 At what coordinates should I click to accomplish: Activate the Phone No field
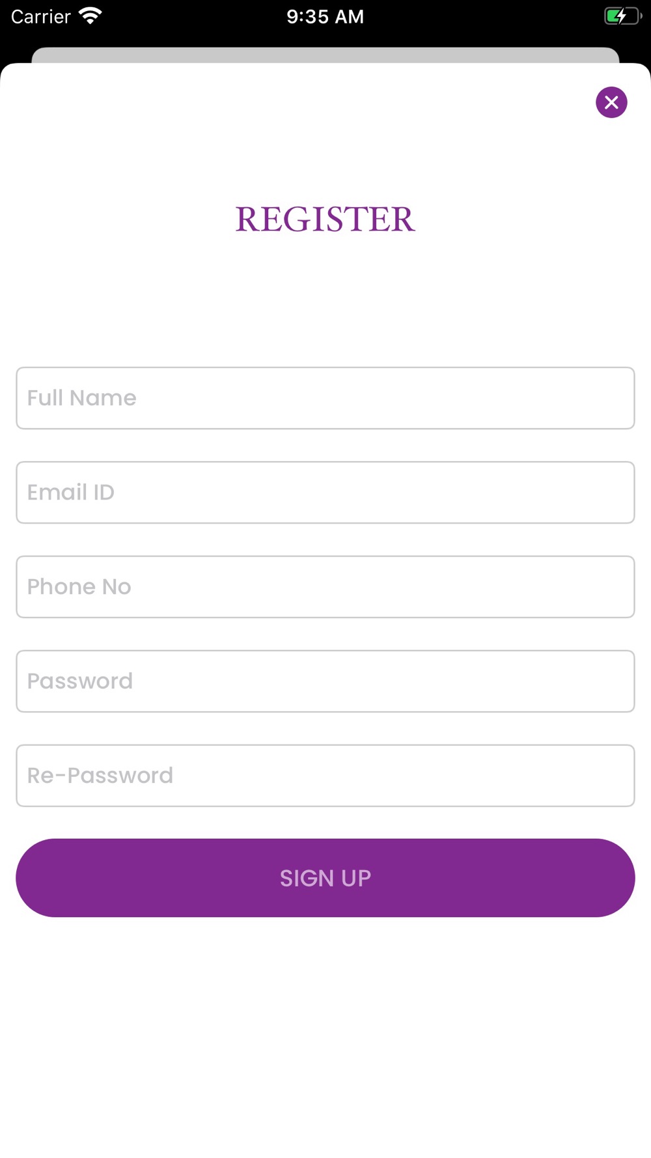(325, 587)
